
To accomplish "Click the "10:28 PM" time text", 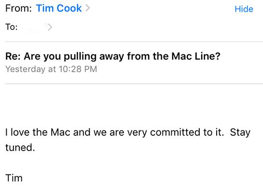I will click(78, 69).
